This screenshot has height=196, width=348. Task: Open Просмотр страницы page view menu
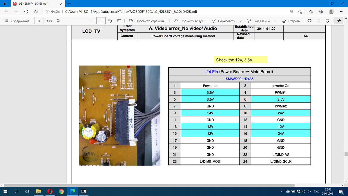[147, 21]
